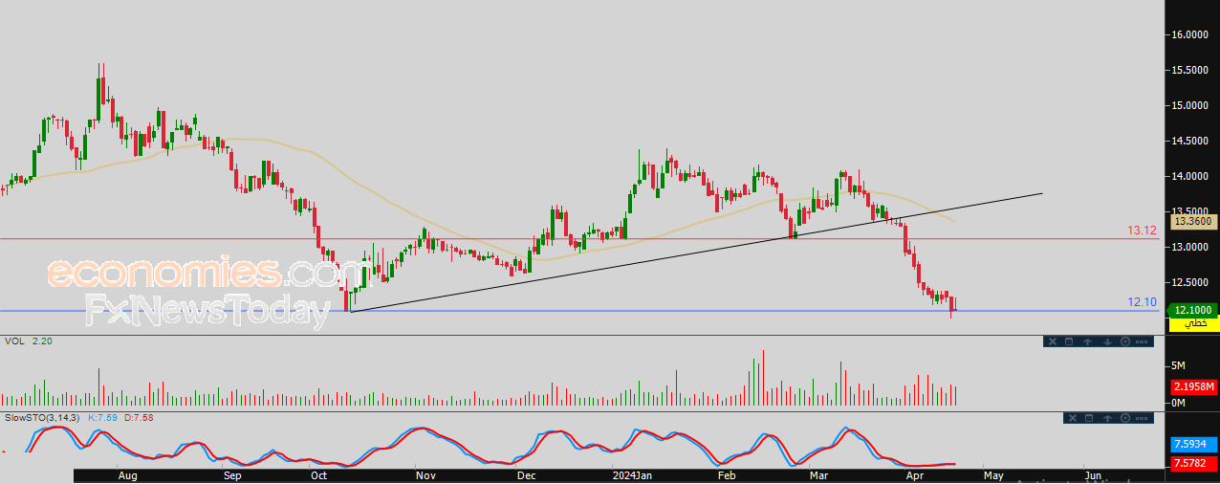Click the Feb date axis label
This screenshot has width=1220, height=484.
pos(727,475)
